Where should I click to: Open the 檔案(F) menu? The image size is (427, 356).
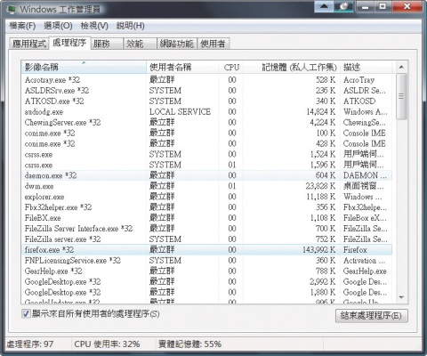pos(22,26)
